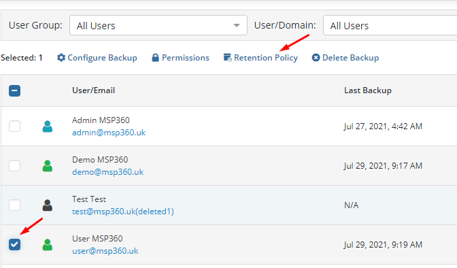Viewport: 457px width, 268px height.
Task: Select the Admin MSP360 name text
Action: [101, 120]
